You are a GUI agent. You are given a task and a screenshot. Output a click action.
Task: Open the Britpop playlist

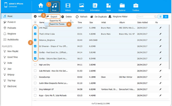[x=16, y=75]
